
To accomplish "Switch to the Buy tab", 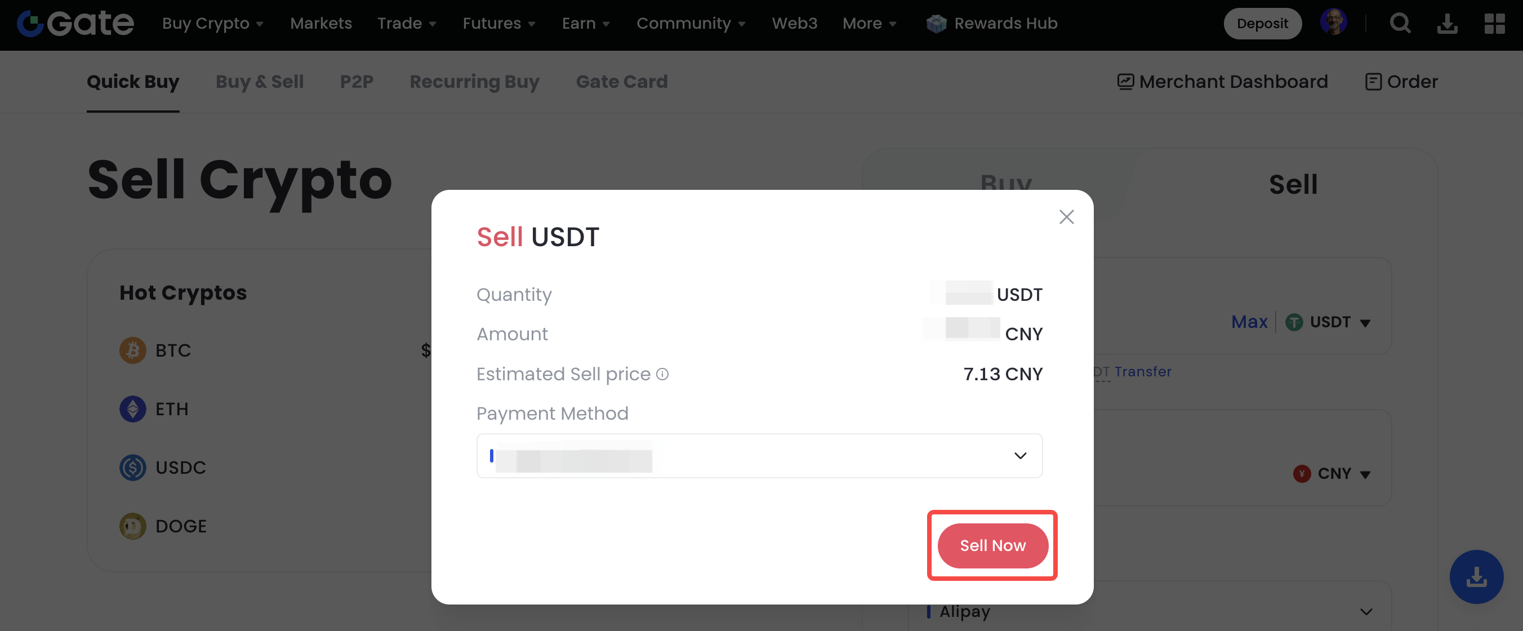I will tap(1006, 184).
